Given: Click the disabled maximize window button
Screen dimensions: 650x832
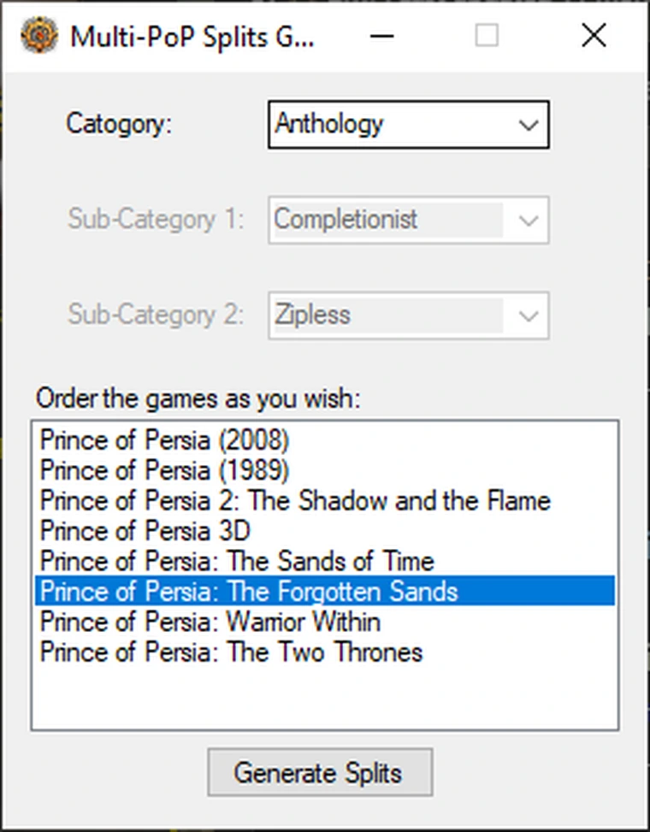Looking at the screenshot, I should pos(487,36).
